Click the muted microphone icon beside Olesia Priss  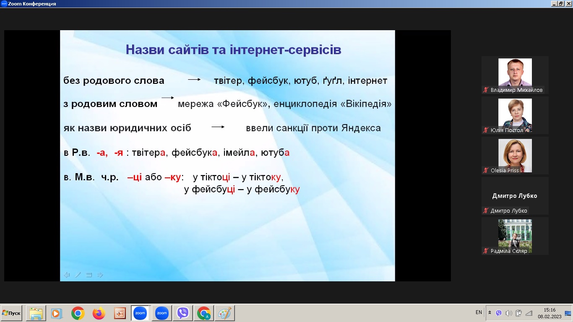[x=486, y=170]
